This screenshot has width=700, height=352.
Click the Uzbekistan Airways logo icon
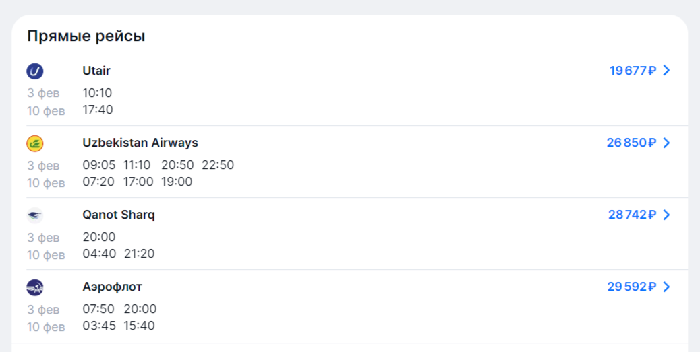35,143
